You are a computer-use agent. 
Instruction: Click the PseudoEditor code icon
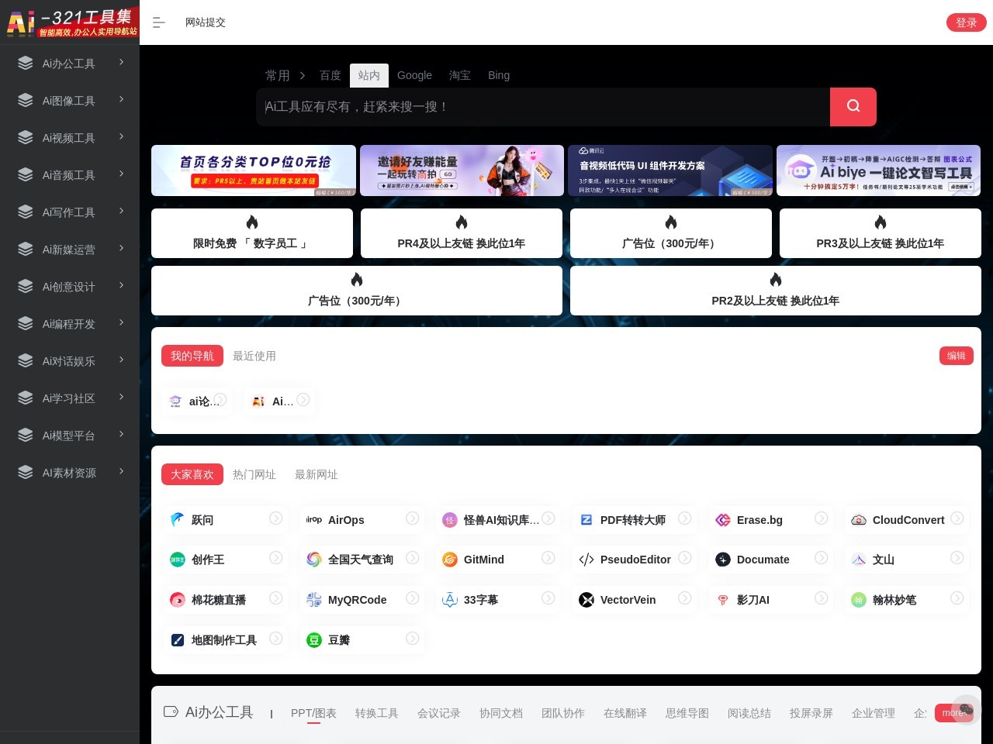click(x=586, y=560)
